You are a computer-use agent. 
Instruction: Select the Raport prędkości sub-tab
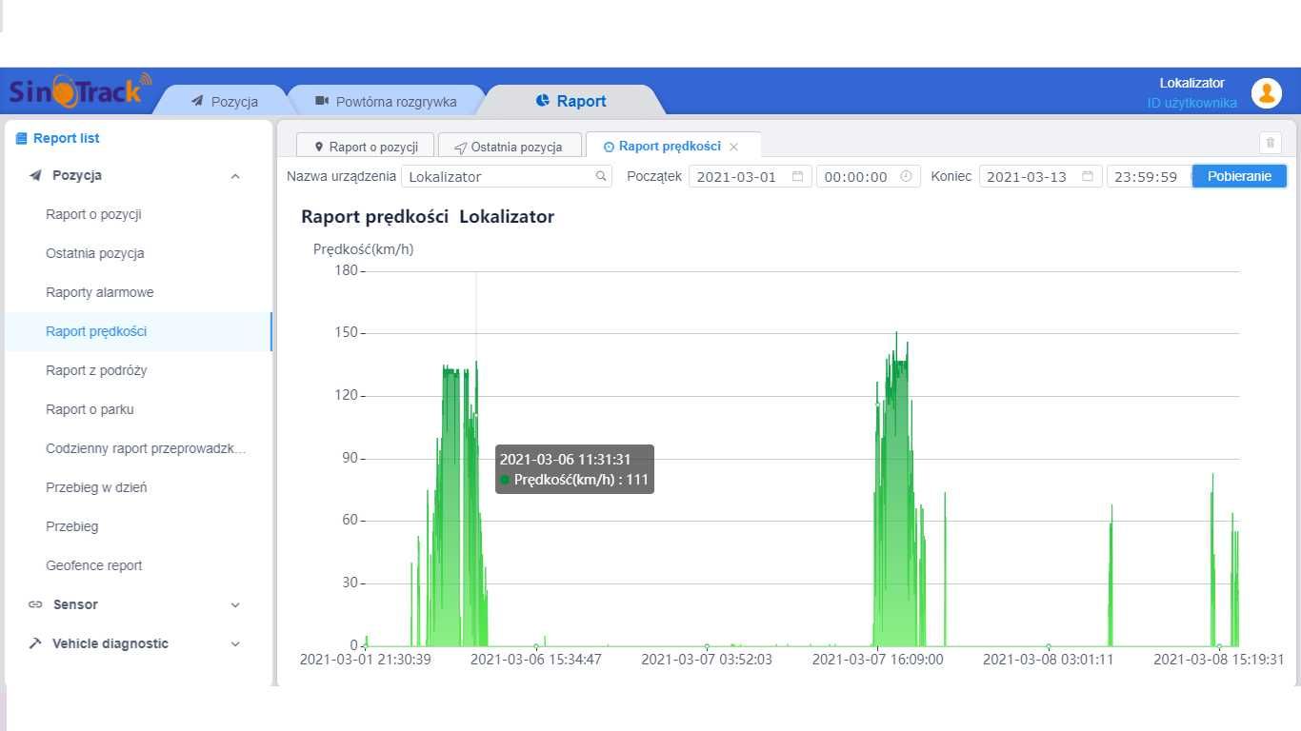673,147
